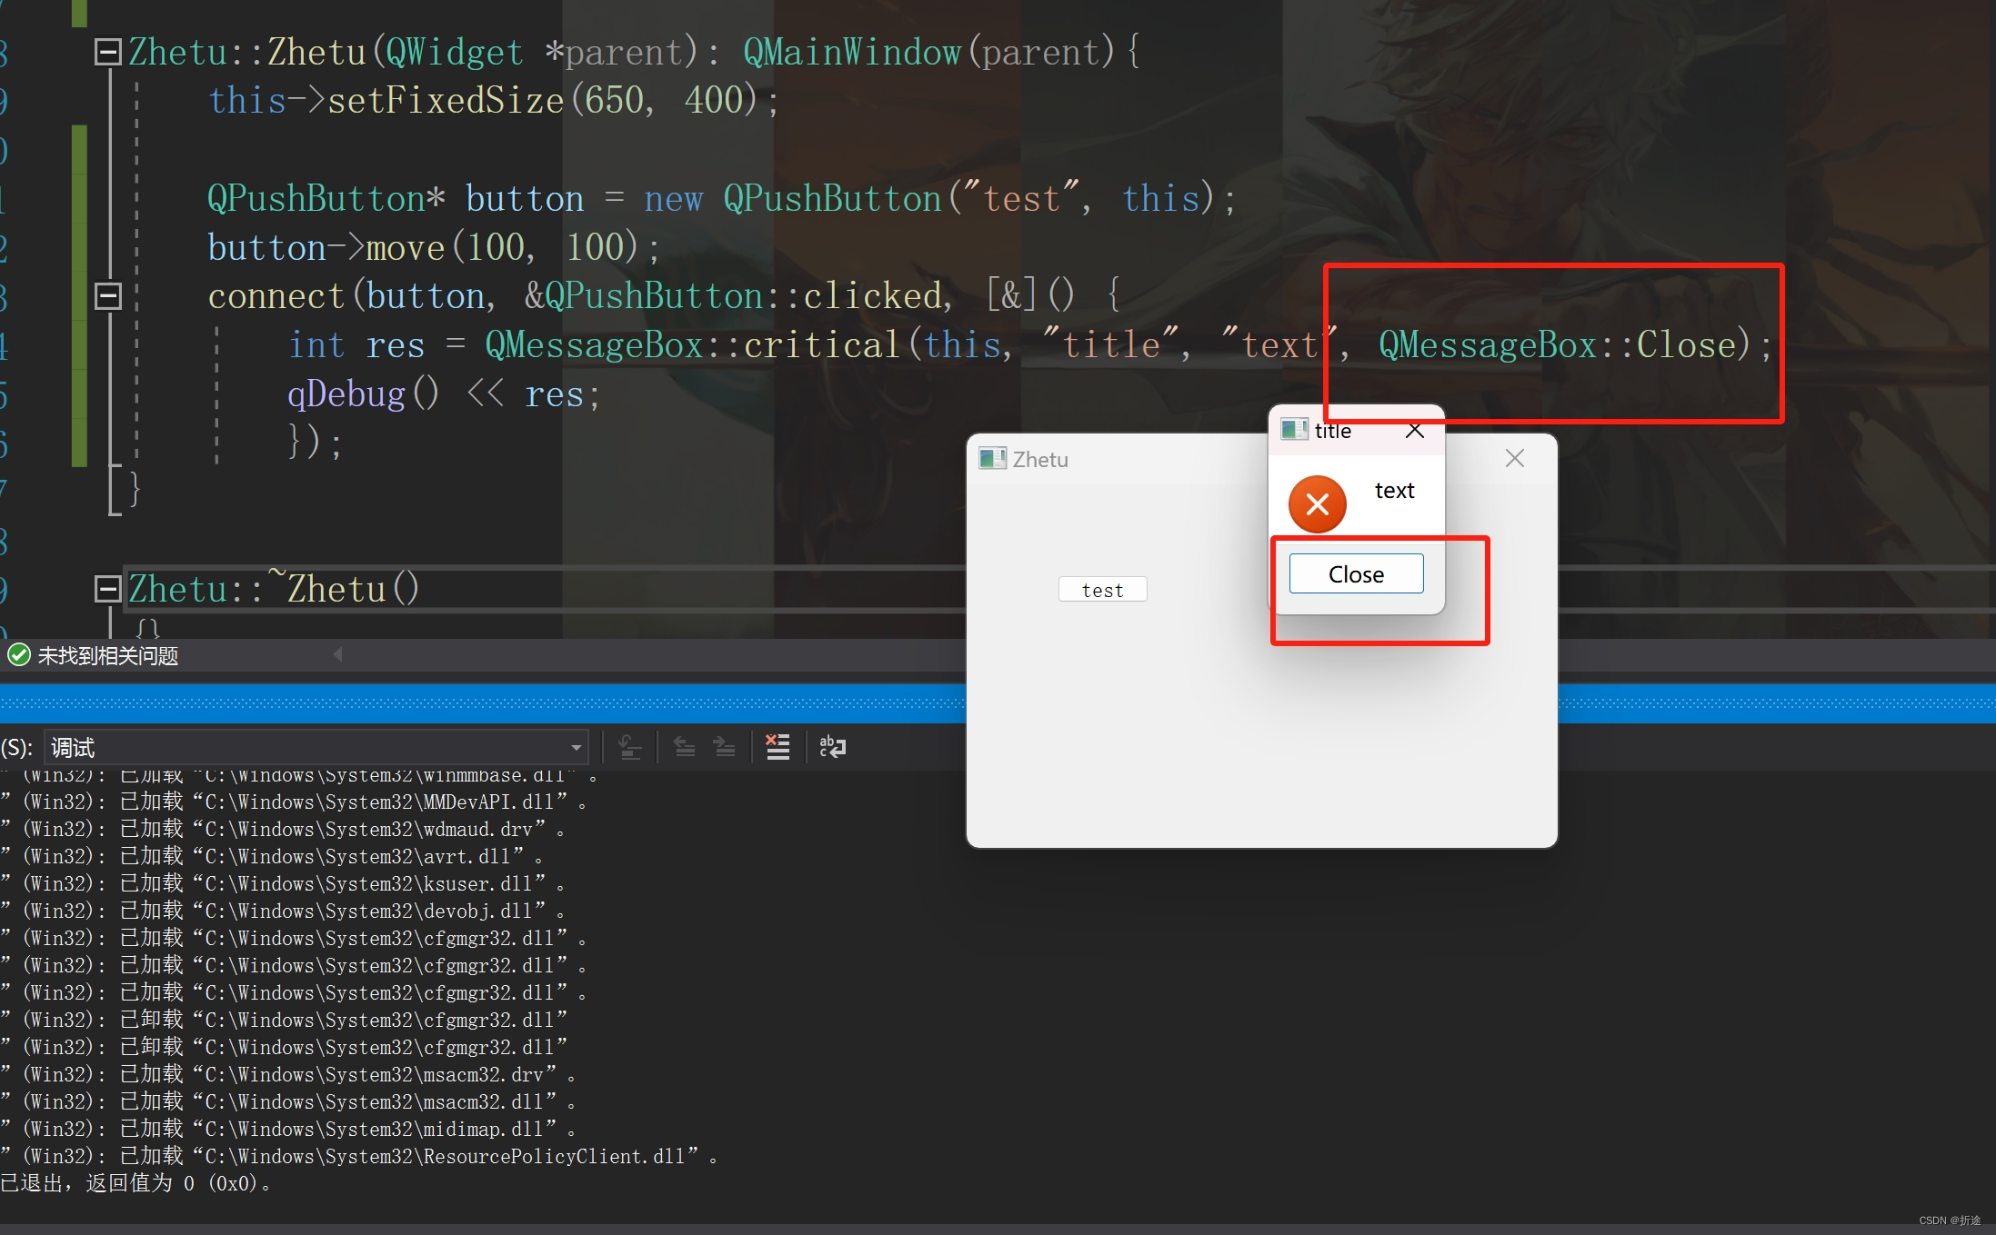Open the 调试 output source dropdown
The height and width of the screenshot is (1235, 1996).
pos(576,748)
